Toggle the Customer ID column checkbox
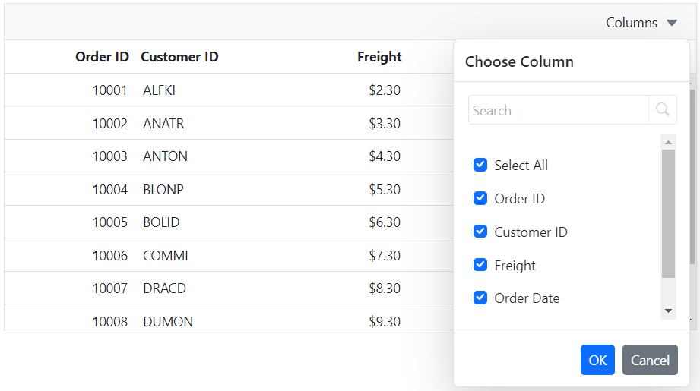The image size is (700, 391). (x=480, y=232)
